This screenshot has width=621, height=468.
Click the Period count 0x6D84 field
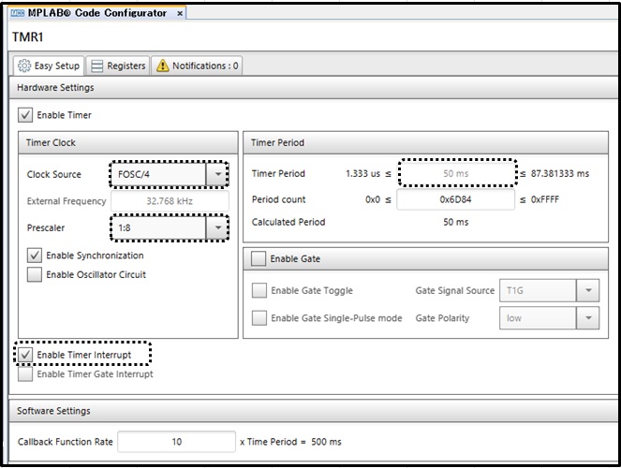tap(456, 199)
